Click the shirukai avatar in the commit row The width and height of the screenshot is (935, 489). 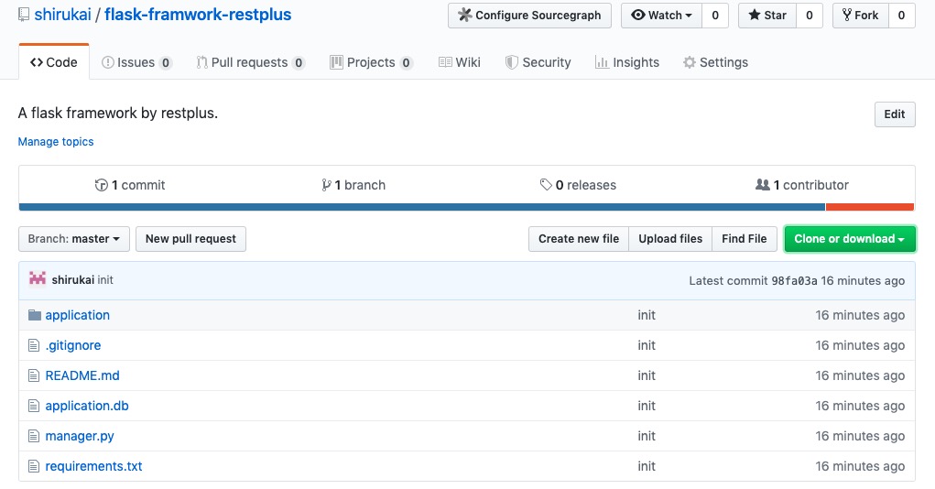click(x=38, y=279)
